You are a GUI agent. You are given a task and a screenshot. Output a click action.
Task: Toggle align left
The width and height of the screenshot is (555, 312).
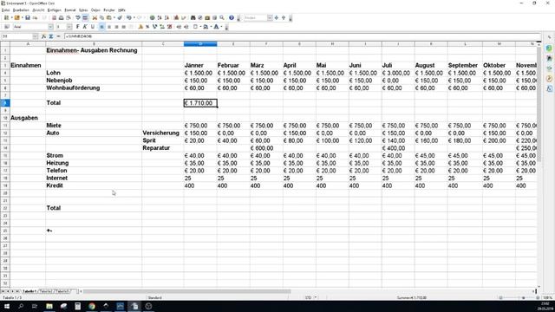102,27
